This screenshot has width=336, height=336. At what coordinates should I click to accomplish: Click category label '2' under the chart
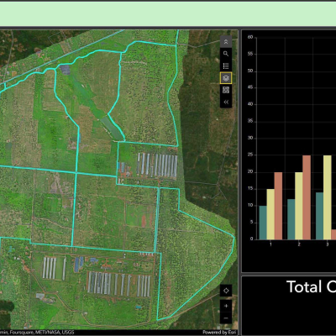299,244
